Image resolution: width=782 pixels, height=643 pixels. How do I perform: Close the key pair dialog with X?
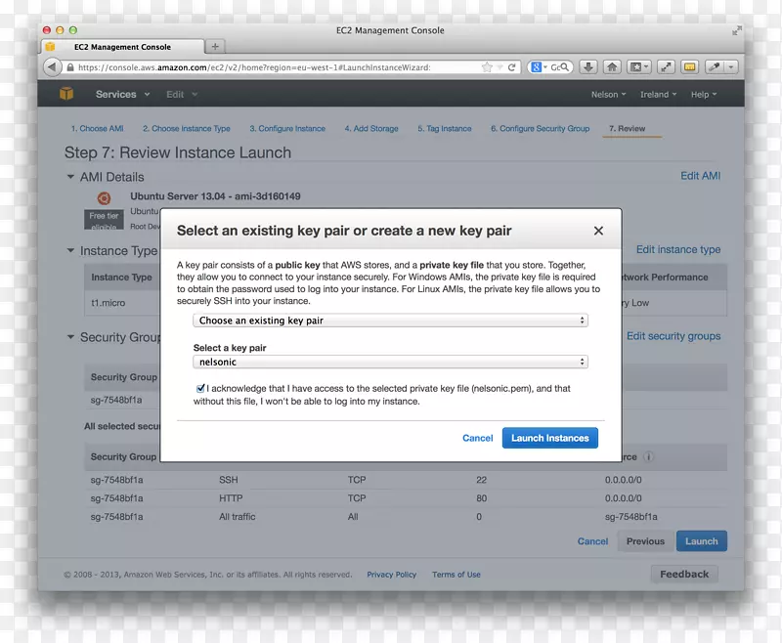pyautogui.click(x=599, y=232)
